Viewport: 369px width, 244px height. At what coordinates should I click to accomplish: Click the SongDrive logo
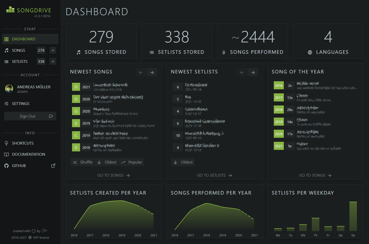pyautogui.click(x=28, y=10)
